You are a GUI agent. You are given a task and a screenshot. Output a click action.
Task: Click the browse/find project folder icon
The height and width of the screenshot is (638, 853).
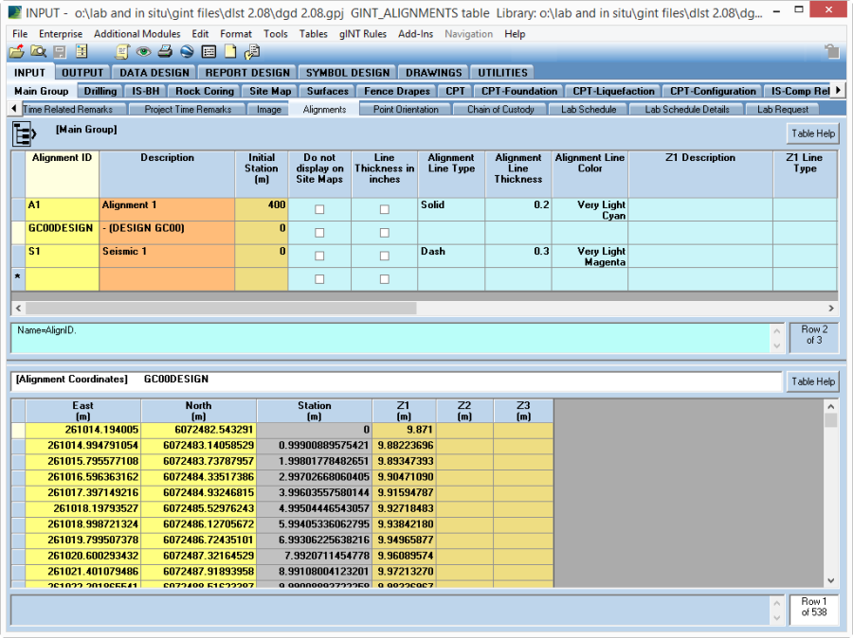pyautogui.click(x=38, y=52)
